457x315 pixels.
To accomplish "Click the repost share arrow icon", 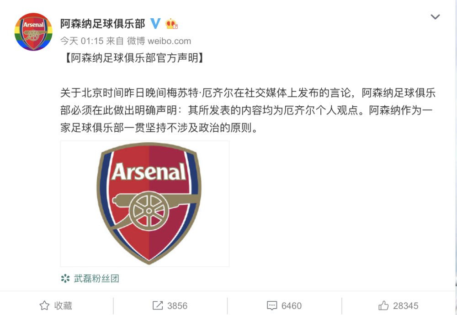I will point(158,305).
